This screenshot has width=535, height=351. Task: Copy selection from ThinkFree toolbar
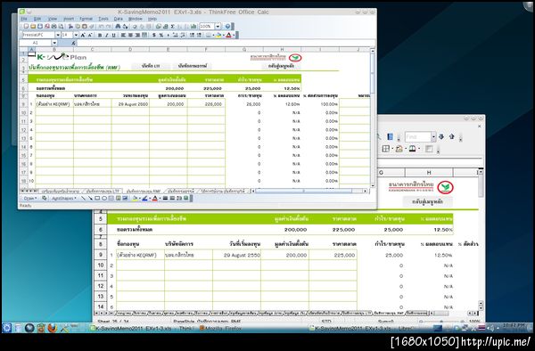tap(78, 26)
